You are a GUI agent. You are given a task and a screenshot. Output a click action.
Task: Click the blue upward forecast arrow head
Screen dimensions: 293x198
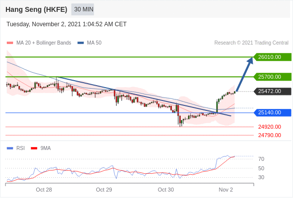pos(250,60)
